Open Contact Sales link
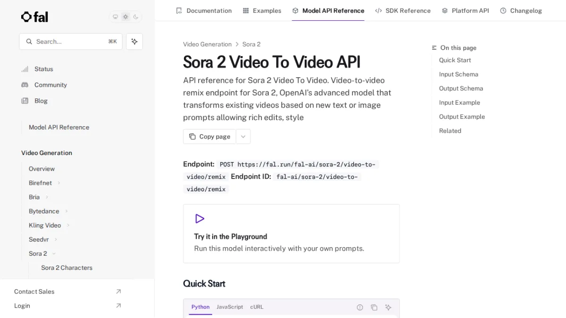 coord(34,292)
